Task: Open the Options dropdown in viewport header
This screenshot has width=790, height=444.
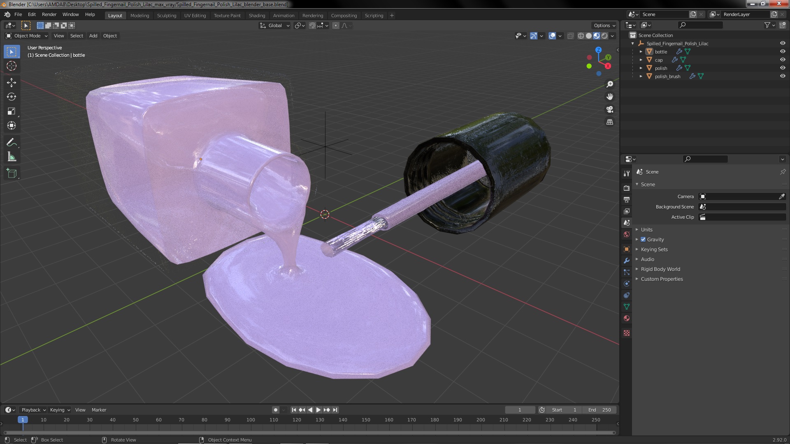Action: click(604, 25)
